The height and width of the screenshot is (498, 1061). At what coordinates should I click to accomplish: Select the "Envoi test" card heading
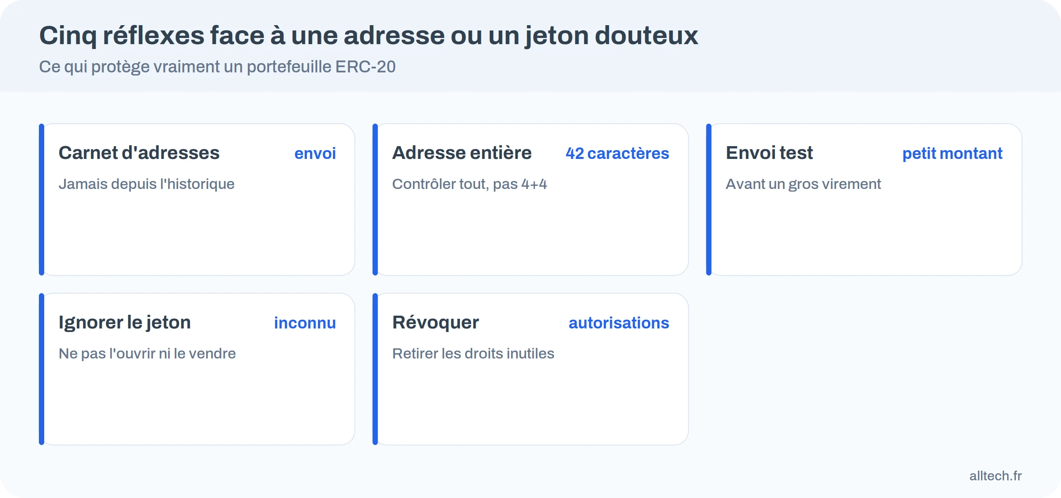pos(769,153)
